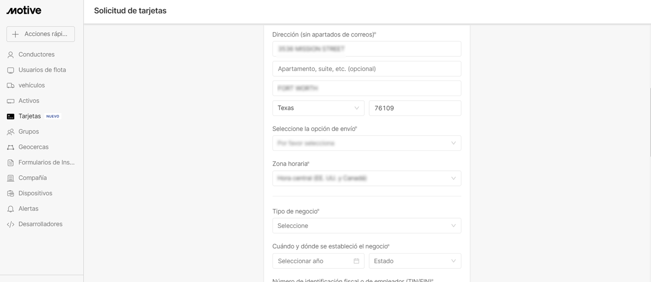Open the Estado dropdown
This screenshot has width=651, height=282.
(415, 261)
